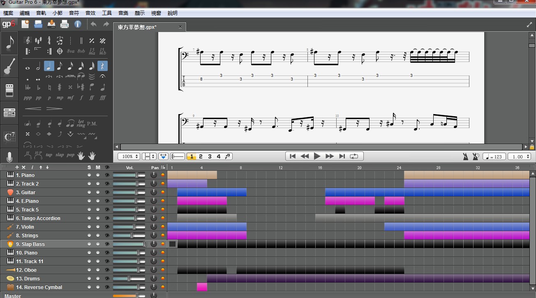Open the 編輯 menu

point(25,13)
